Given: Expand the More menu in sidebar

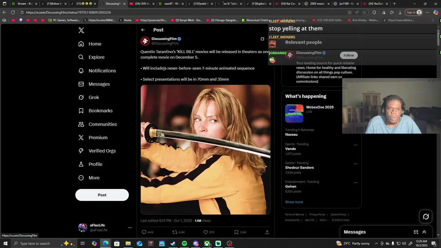Looking at the screenshot, I should point(89,178).
